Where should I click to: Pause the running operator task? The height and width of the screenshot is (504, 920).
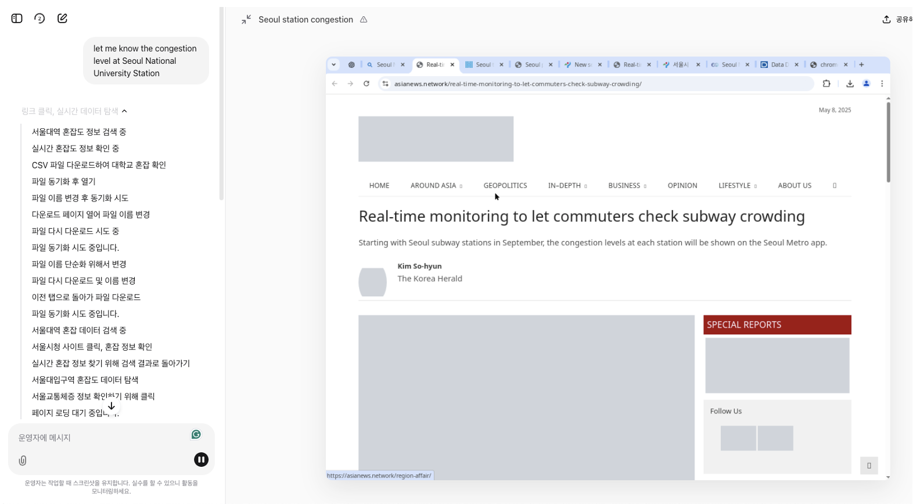201,460
